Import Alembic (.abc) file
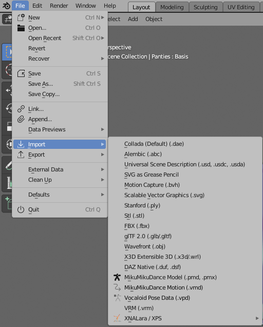The width and height of the screenshot is (263, 327). [x=185, y=154]
